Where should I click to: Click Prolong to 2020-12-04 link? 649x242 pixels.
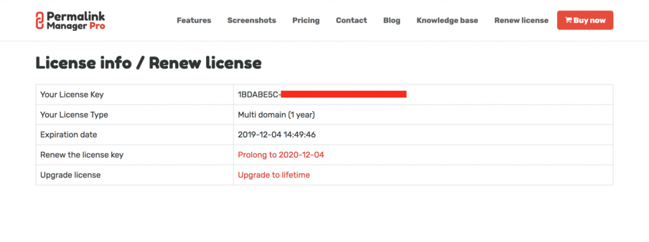point(281,155)
